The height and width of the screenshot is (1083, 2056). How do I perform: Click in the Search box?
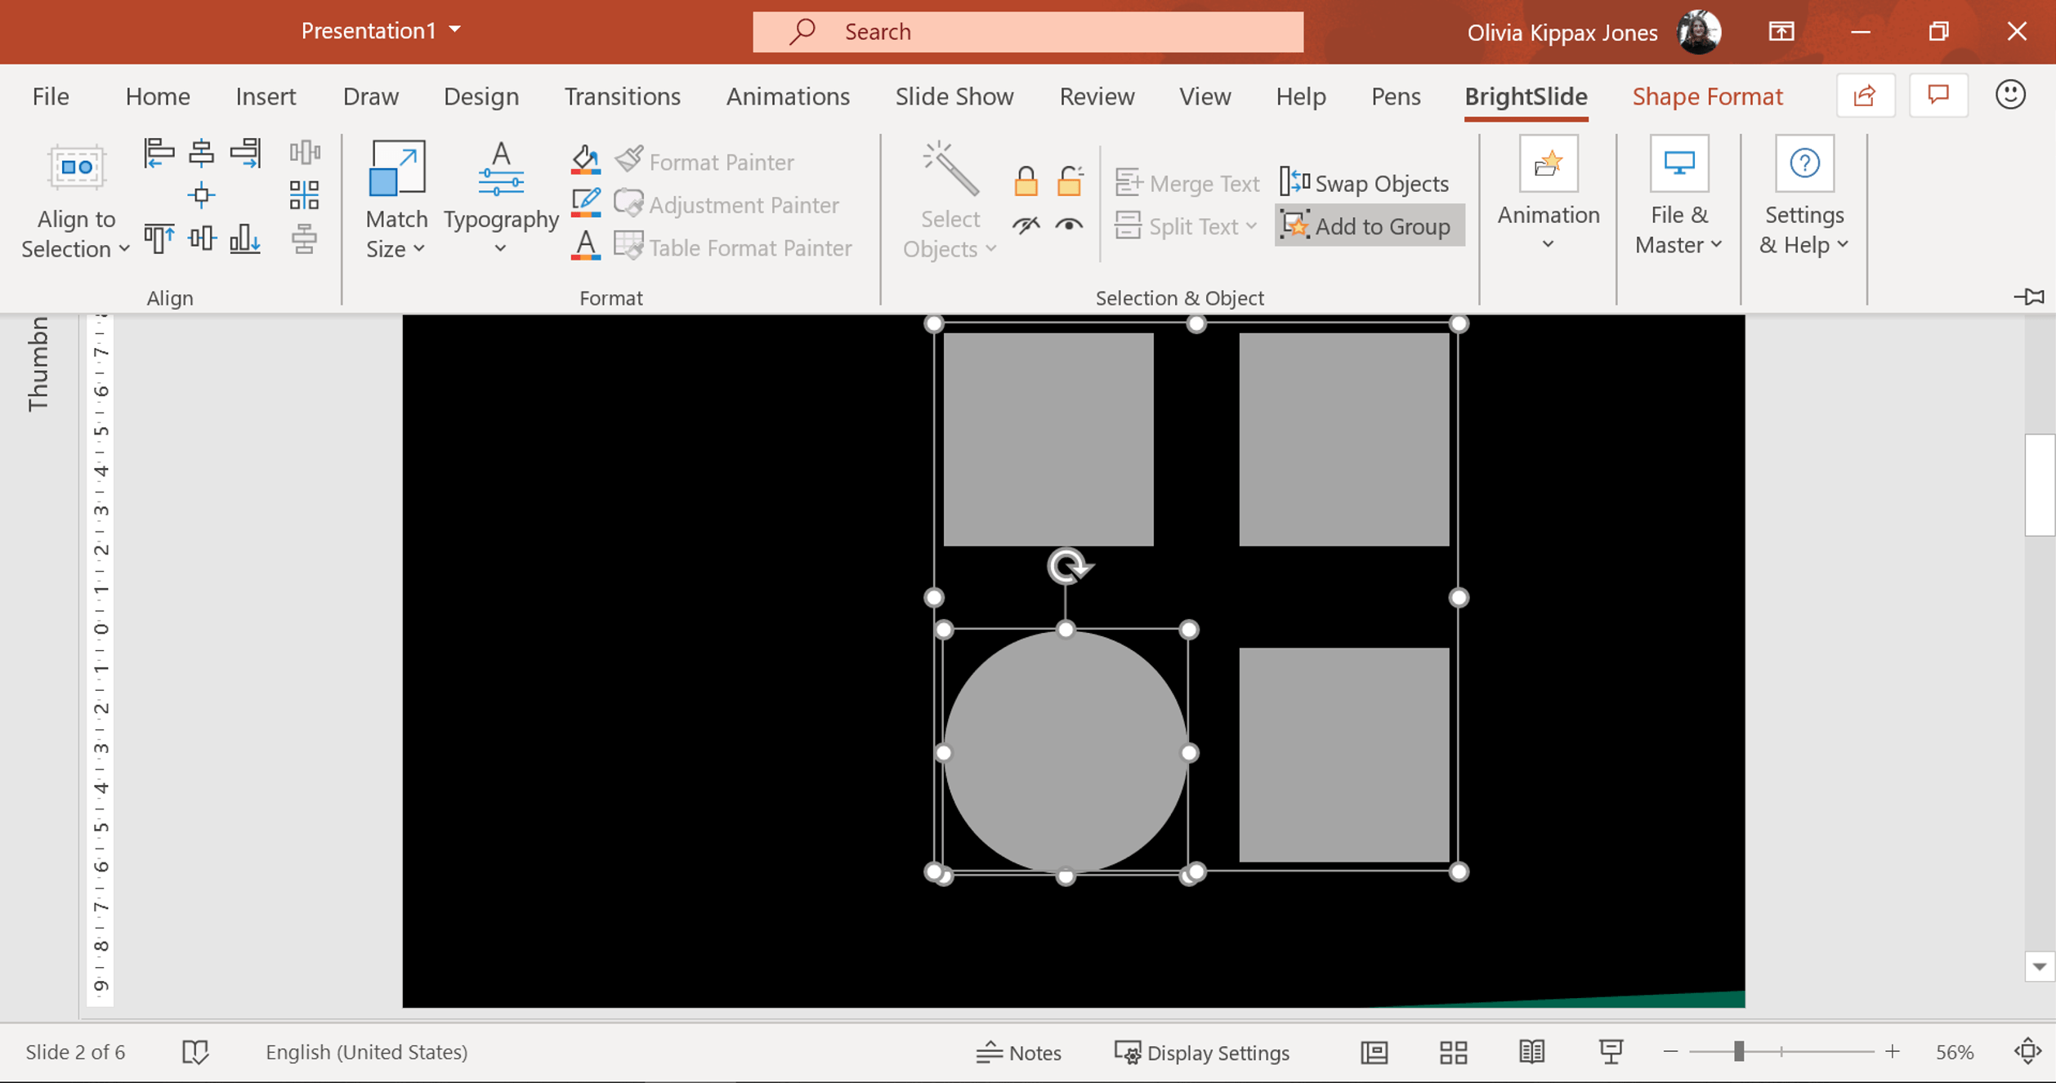[1027, 32]
